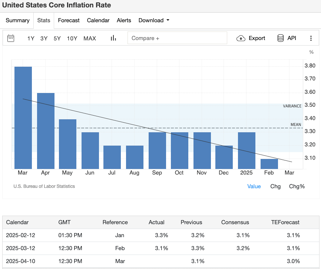
Task: Click the Export cloud icon
Action: tap(241, 38)
